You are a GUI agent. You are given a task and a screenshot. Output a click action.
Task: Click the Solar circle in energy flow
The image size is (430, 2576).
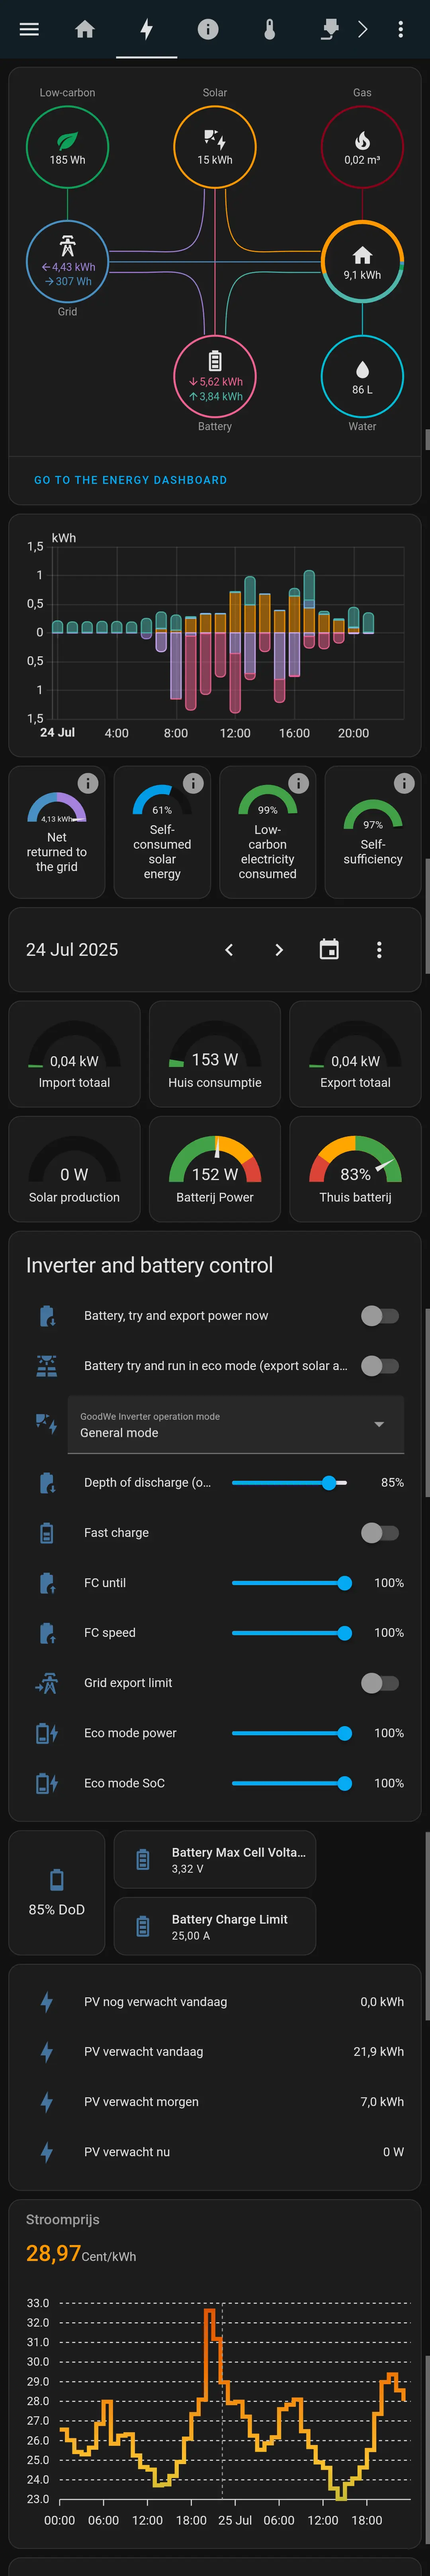click(215, 147)
